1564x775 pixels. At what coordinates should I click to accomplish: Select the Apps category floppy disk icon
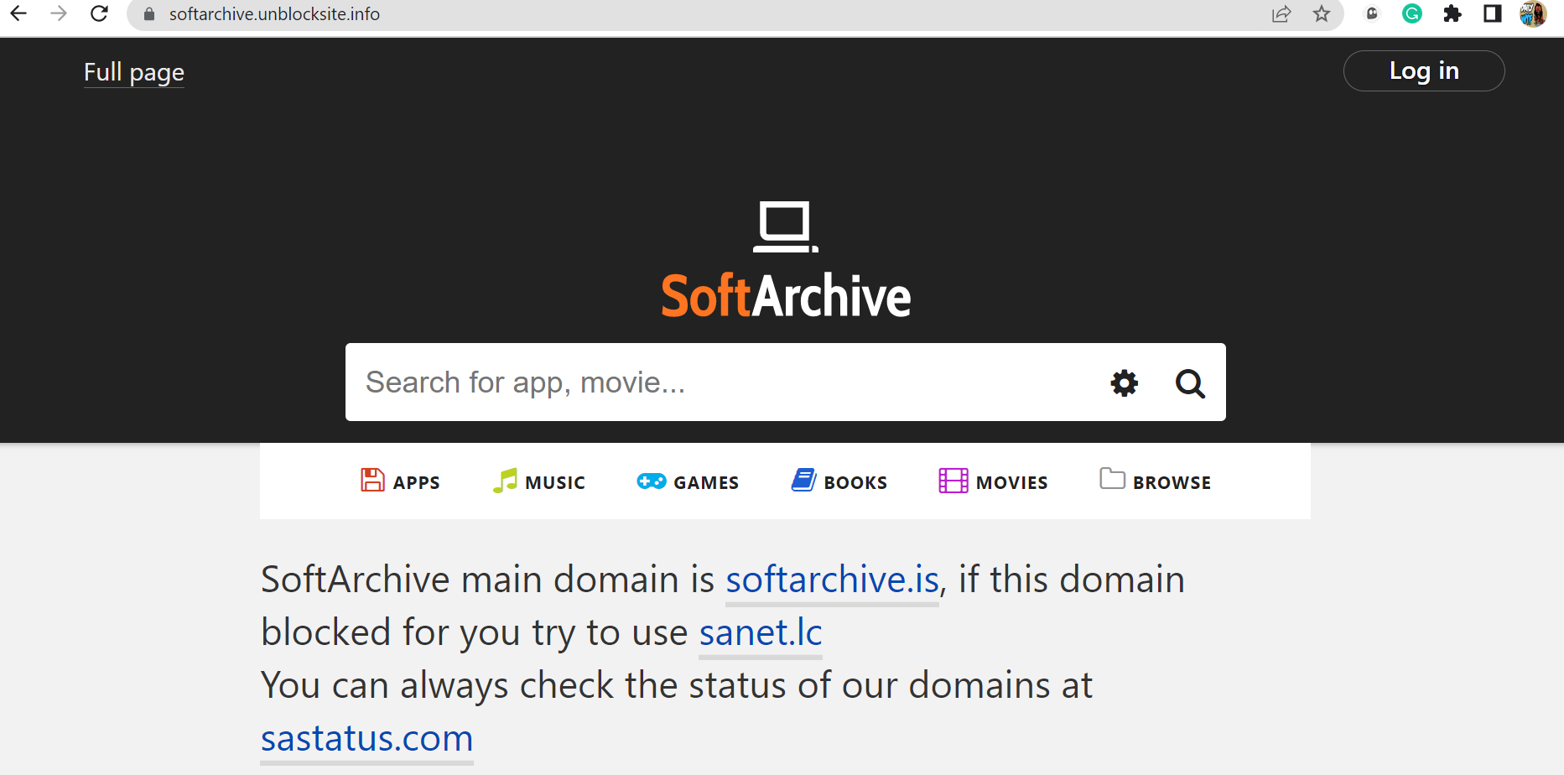(x=372, y=479)
